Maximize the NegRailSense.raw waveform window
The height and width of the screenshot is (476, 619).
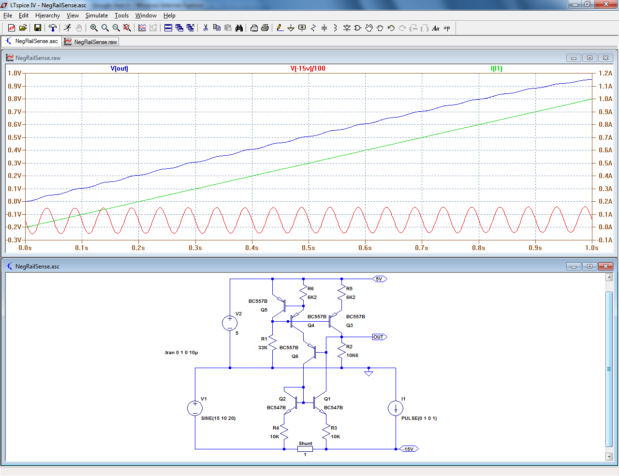click(x=590, y=58)
